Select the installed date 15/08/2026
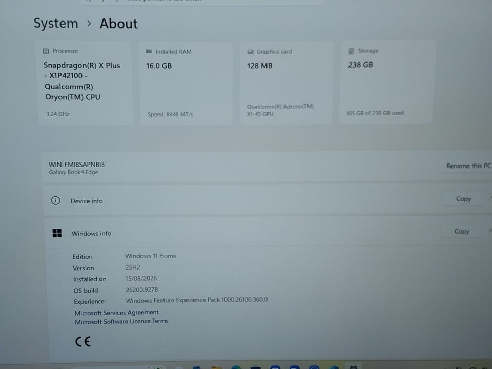The image size is (492, 369). (x=141, y=278)
